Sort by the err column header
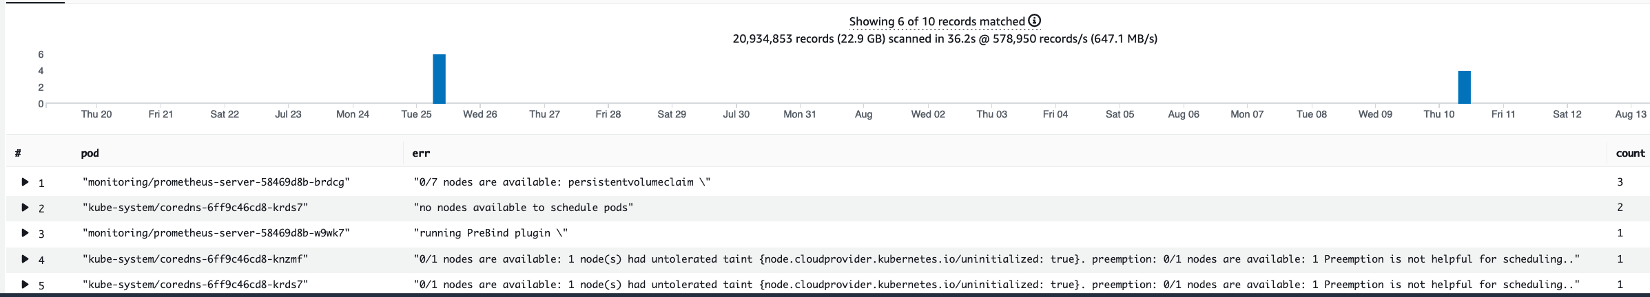 421,153
